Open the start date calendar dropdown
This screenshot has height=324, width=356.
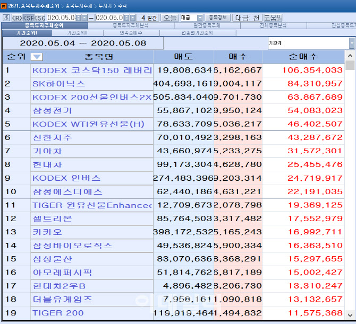[84, 17]
